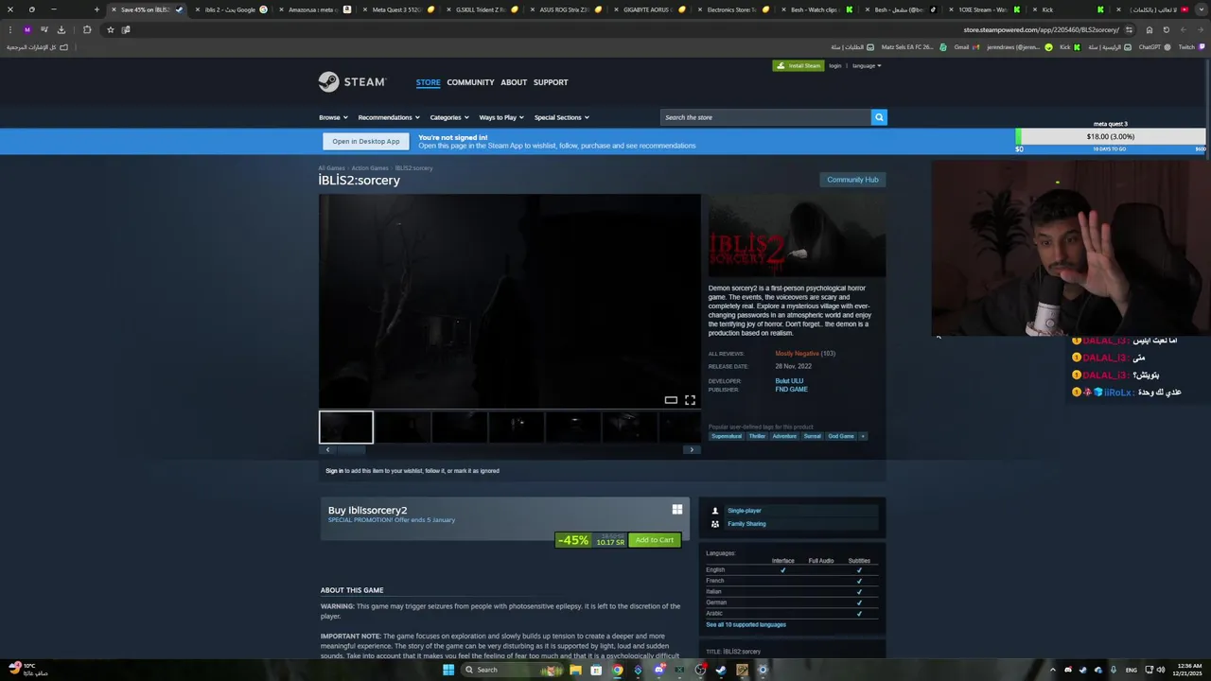
Task: Open the STORE menu
Action: pos(429,82)
